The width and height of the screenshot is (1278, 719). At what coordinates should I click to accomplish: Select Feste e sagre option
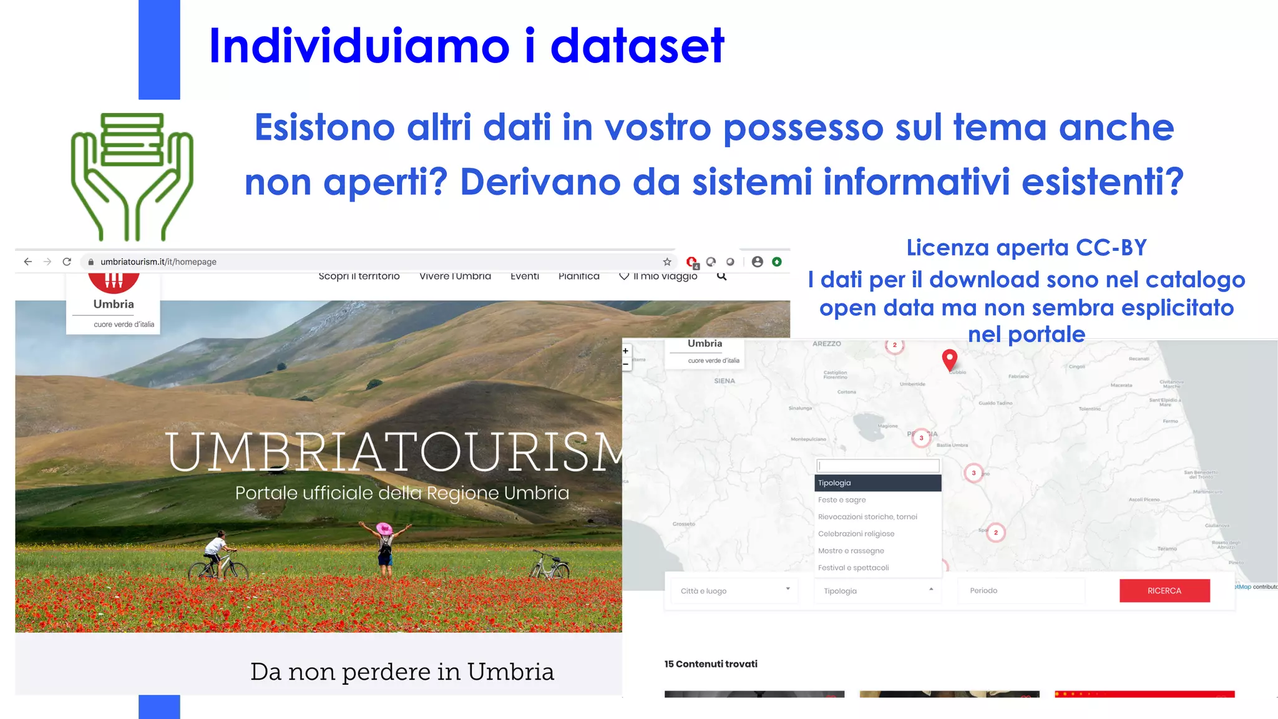point(877,500)
